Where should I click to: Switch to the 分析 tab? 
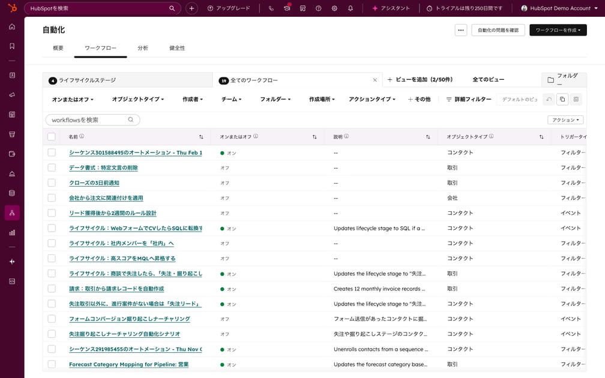(x=143, y=48)
